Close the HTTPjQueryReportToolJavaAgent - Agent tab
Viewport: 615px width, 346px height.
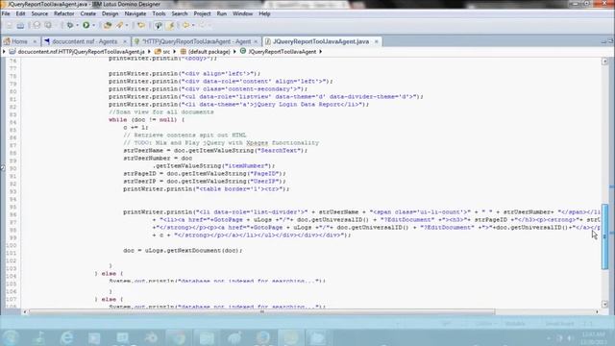[x=256, y=41]
